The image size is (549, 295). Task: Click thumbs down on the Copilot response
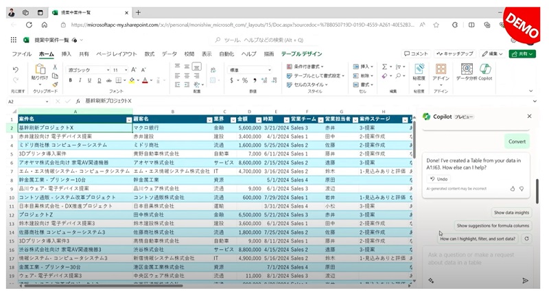(522, 189)
